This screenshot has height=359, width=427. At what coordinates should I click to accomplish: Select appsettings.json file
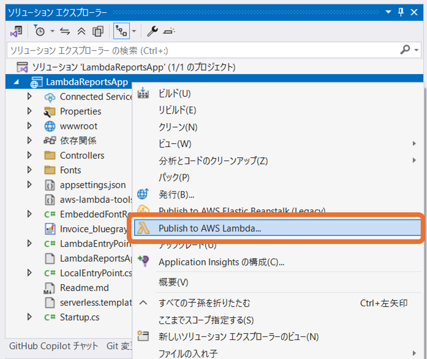pyautogui.click(x=93, y=185)
